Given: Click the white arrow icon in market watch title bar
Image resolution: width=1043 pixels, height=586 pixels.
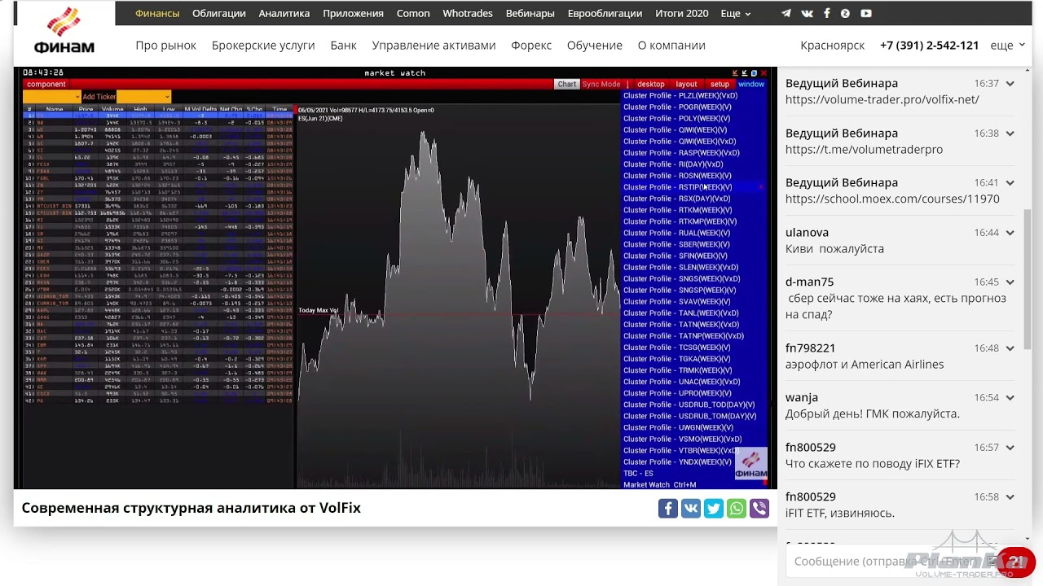Looking at the screenshot, I should pos(744,73).
